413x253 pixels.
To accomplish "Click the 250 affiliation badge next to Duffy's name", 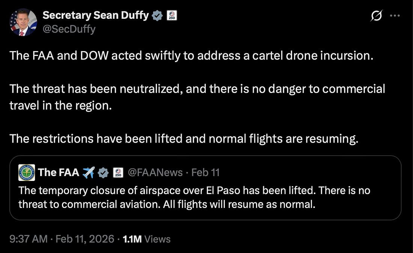I will coord(171,15).
